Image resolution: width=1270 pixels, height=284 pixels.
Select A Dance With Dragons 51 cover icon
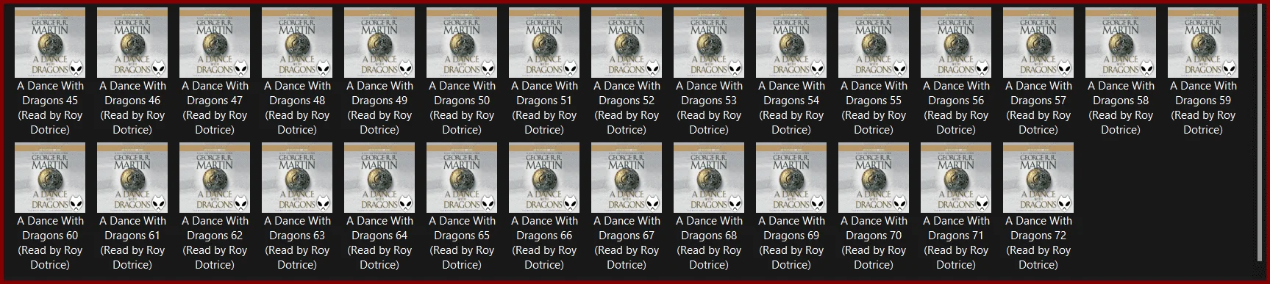(544, 43)
